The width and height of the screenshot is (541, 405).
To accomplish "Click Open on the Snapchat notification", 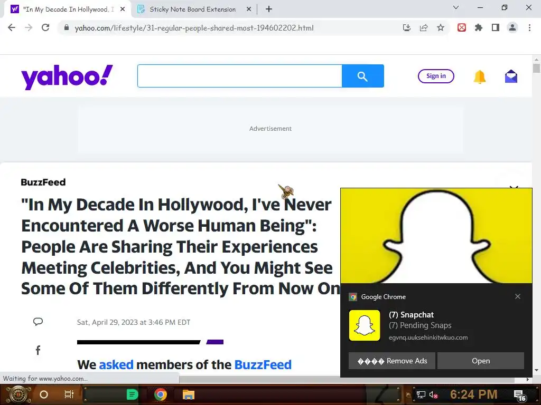I will click(481, 361).
